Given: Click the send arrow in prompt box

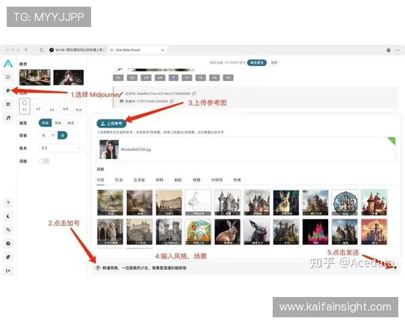Looking at the screenshot, I should tap(395, 268).
